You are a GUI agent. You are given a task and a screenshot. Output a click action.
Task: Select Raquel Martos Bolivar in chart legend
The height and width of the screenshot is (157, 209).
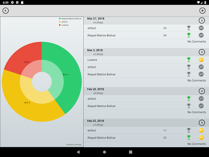pyautogui.click(x=70, y=18)
